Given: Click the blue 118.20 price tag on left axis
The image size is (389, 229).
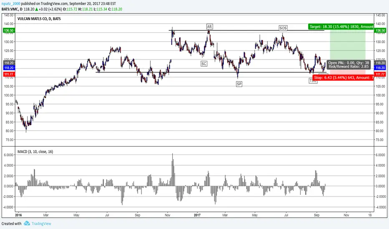Looking at the screenshot, I should tap(9, 68).
